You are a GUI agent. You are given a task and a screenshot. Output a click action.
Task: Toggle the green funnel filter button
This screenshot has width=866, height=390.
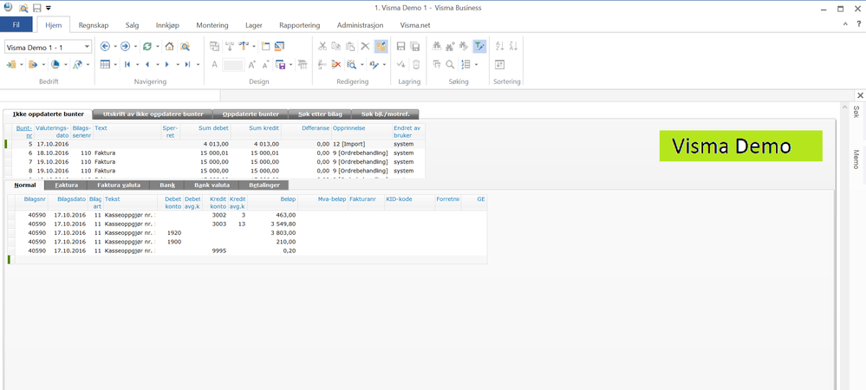click(479, 47)
